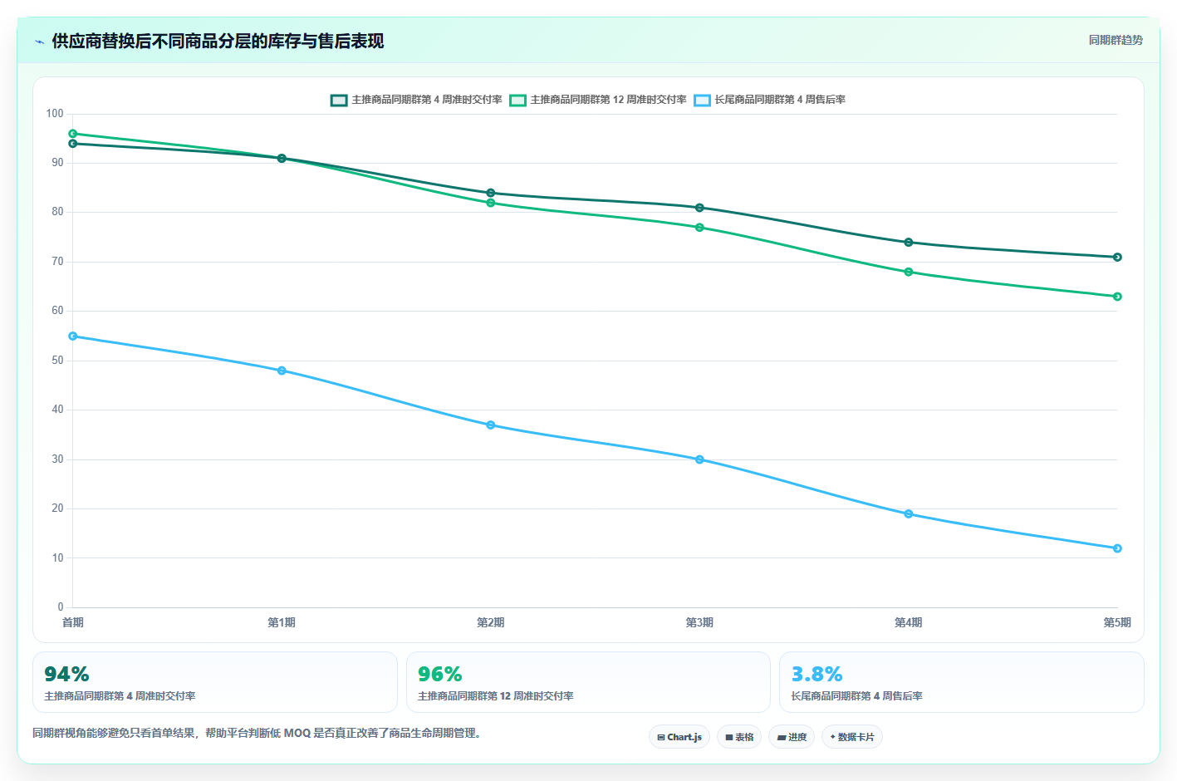
Task: Toggle the 主推商品同期群第 12 周准时交付率 legend series
Action: (598, 100)
